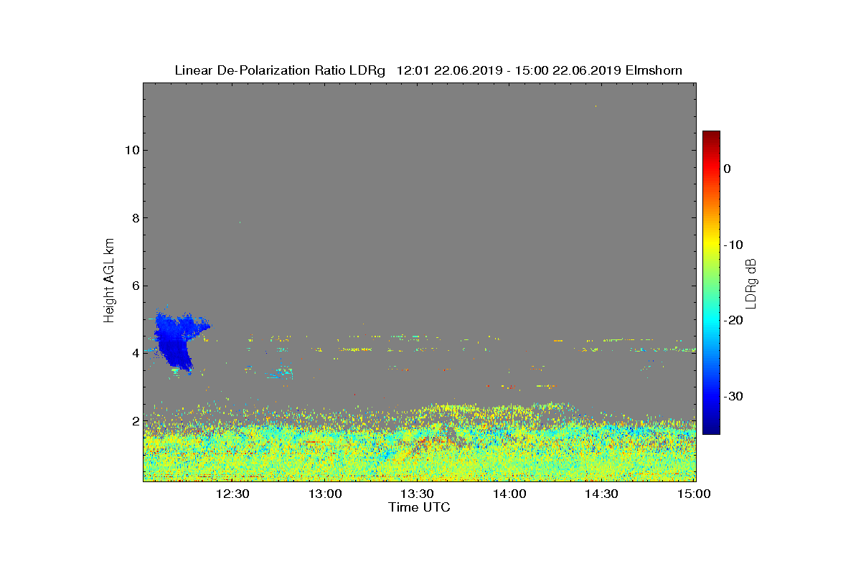
Task: Click the 'LDRg dB' colorbar label
Action: 751,283
